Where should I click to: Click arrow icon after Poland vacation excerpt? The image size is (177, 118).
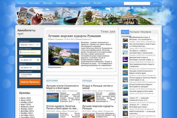pos(115,102)
